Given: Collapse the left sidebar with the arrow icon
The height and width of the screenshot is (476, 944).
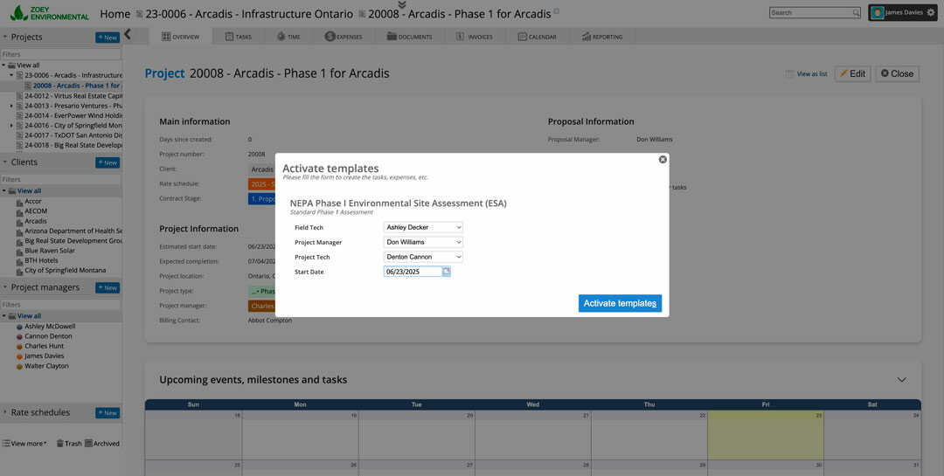Looking at the screenshot, I should coord(128,35).
